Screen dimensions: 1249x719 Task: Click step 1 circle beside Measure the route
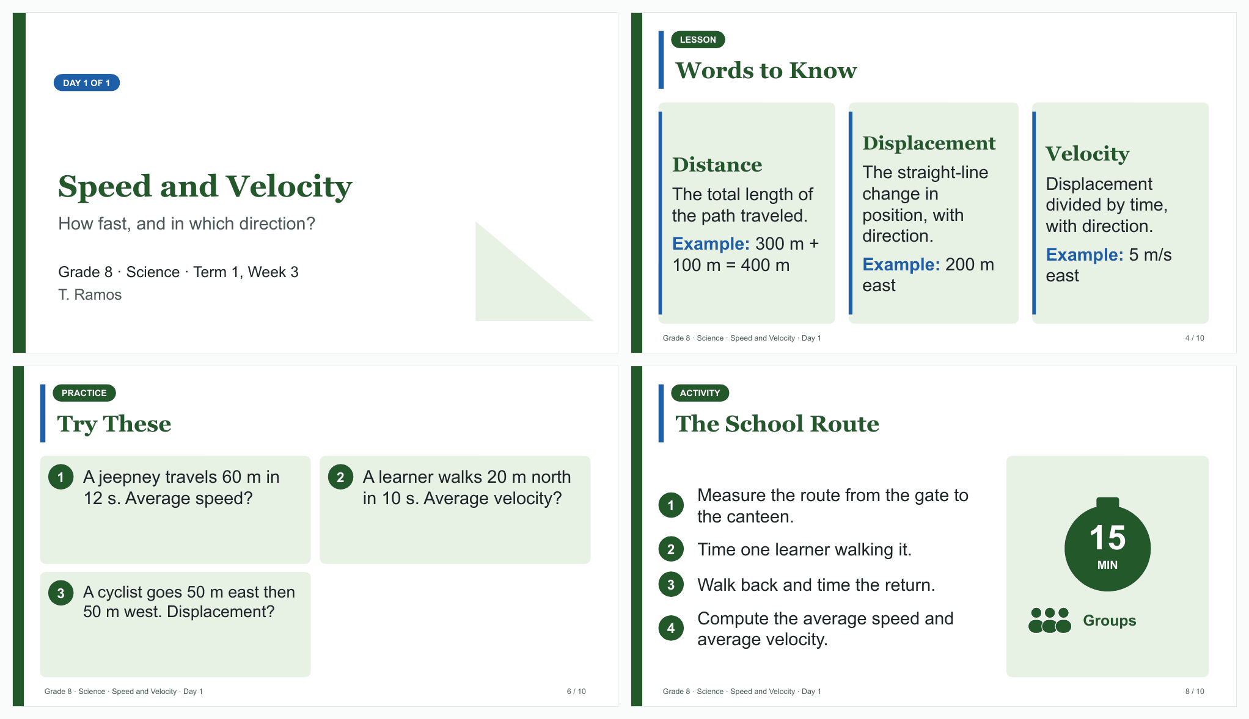pyautogui.click(x=671, y=505)
